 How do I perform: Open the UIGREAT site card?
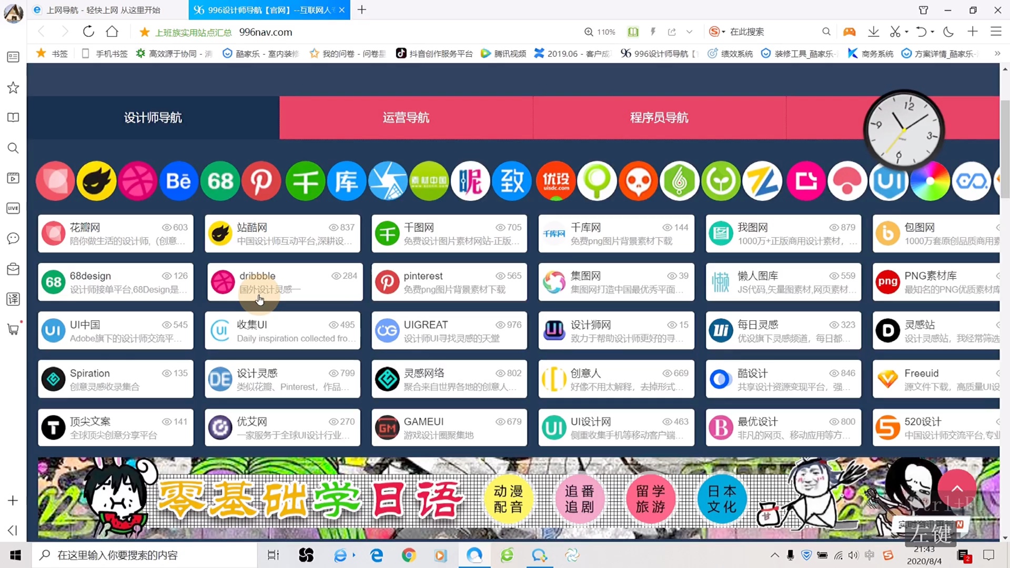click(449, 331)
